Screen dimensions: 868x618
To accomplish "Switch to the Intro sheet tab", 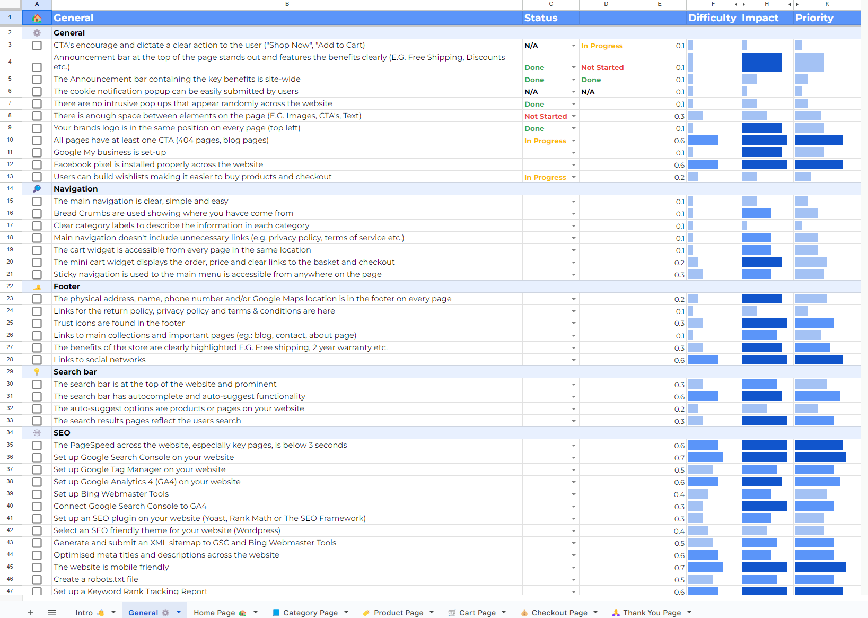I will tap(90, 612).
